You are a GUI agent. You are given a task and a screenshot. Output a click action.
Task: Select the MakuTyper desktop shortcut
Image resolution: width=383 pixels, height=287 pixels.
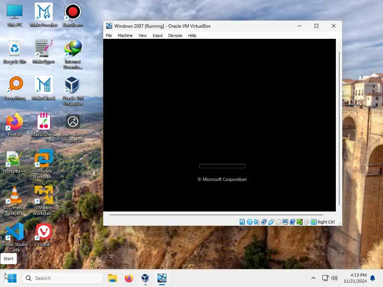[43, 52]
